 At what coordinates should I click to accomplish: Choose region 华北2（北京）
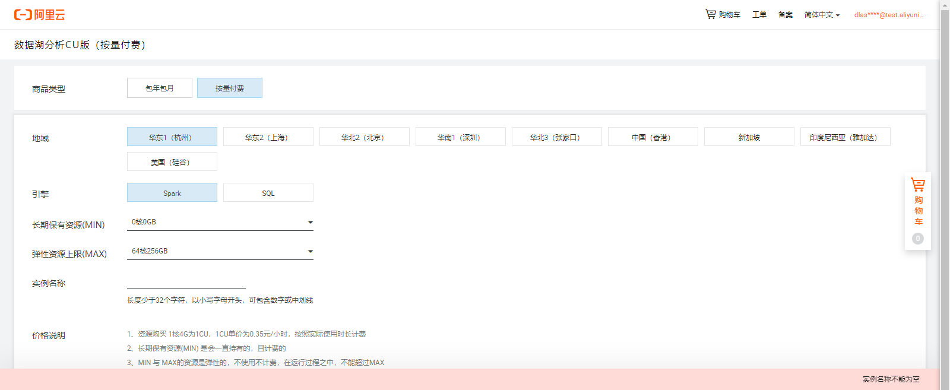tap(365, 137)
